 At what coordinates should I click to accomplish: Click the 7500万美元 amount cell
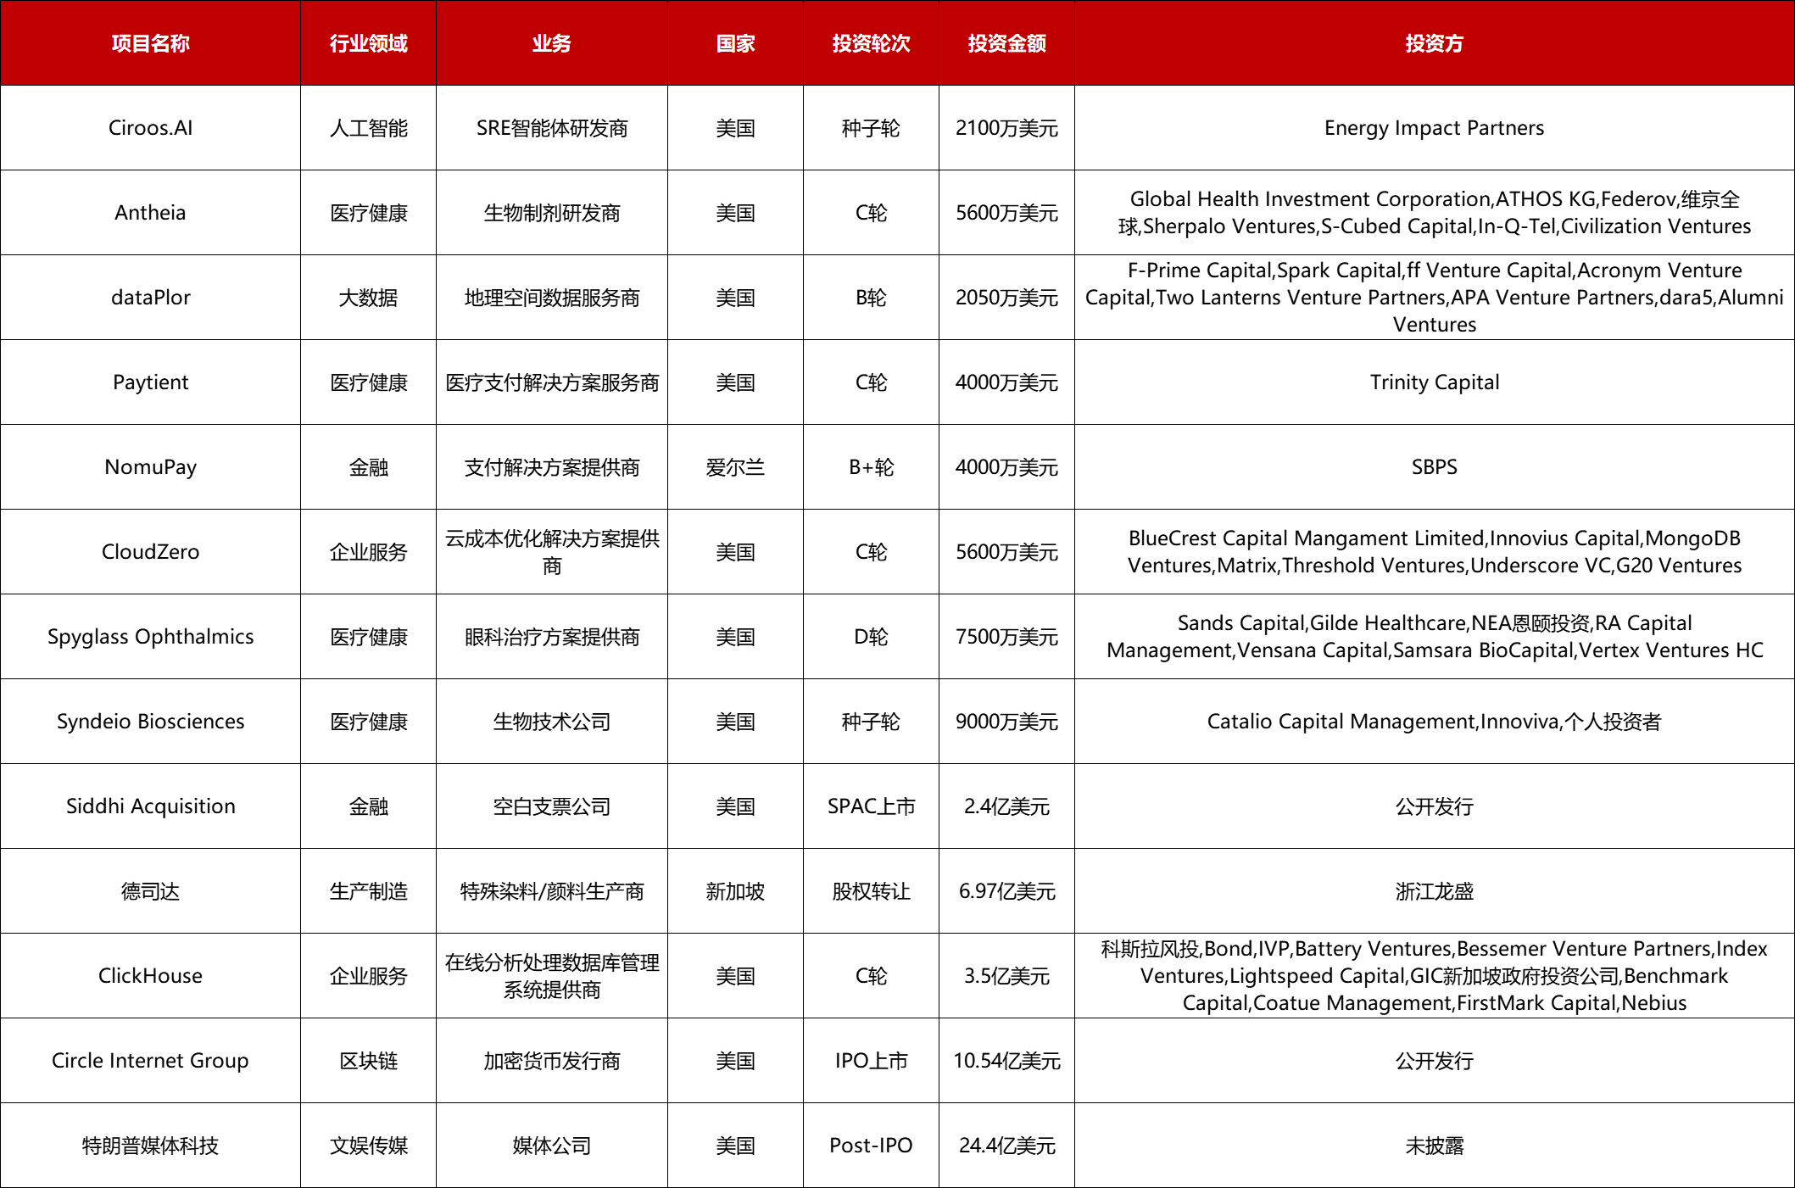point(1006,637)
